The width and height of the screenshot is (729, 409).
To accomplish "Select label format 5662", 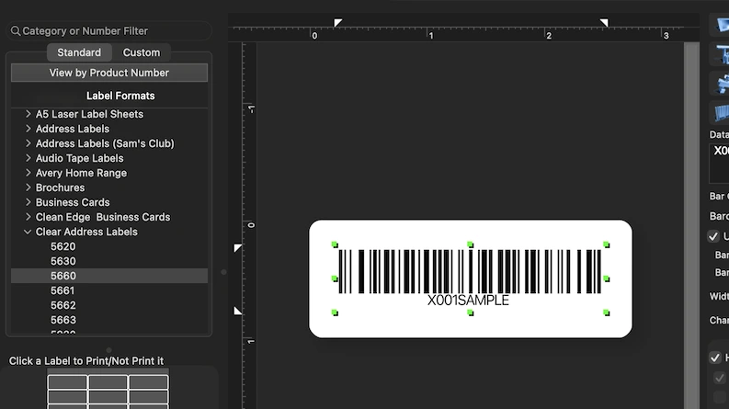I will 63,305.
